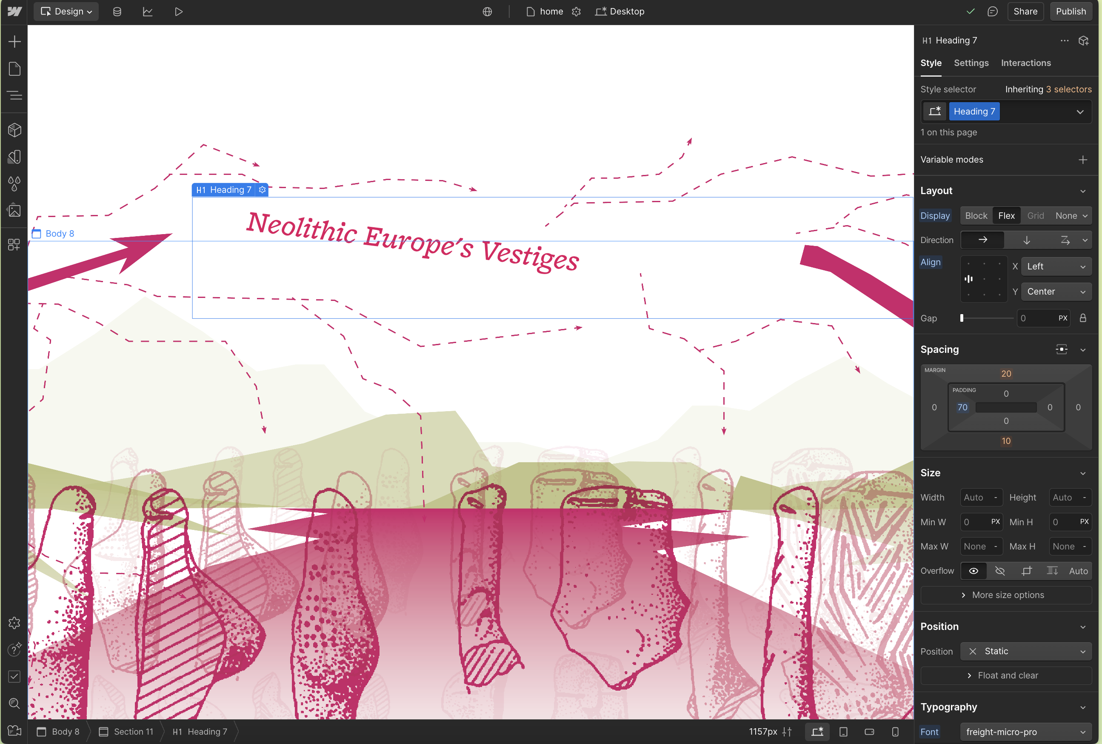Select H1 Heading 7 in breadcrumb bar

(x=200, y=732)
